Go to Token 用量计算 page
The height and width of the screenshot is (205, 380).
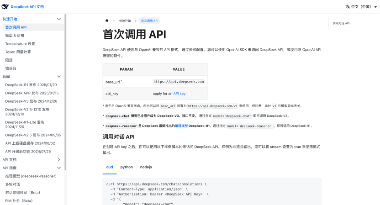tap(18, 52)
